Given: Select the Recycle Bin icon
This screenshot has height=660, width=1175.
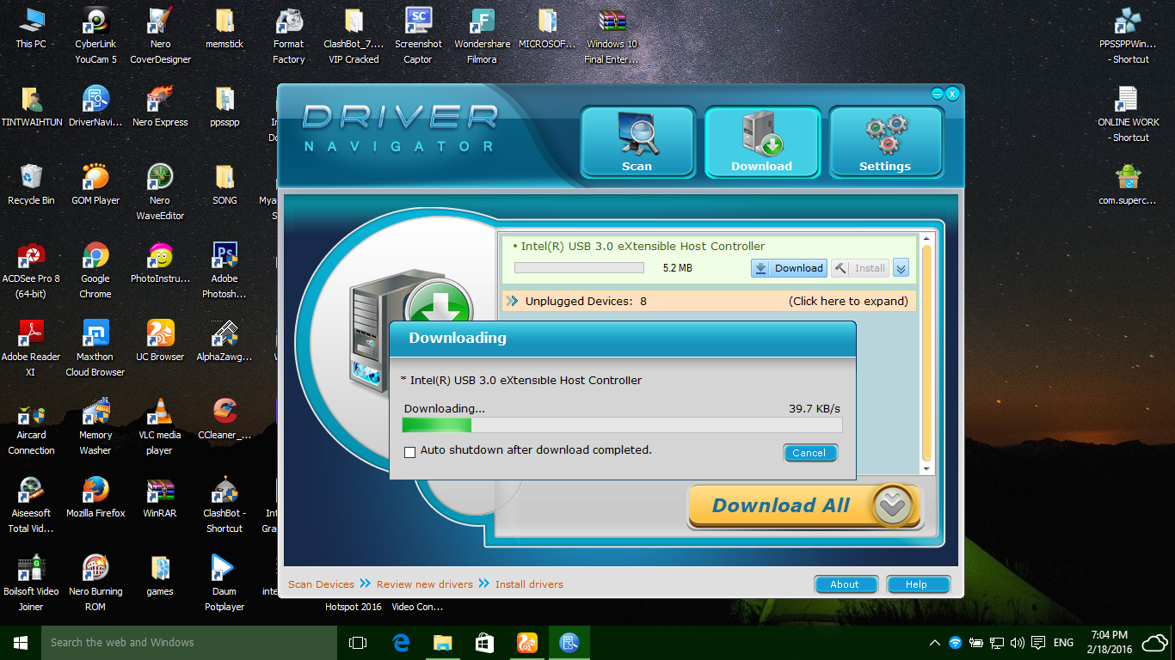Looking at the screenshot, I should (x=31, y=185).
